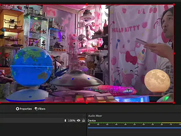
Task: Click the Filters text button
Action: click(x=42, y=109)
